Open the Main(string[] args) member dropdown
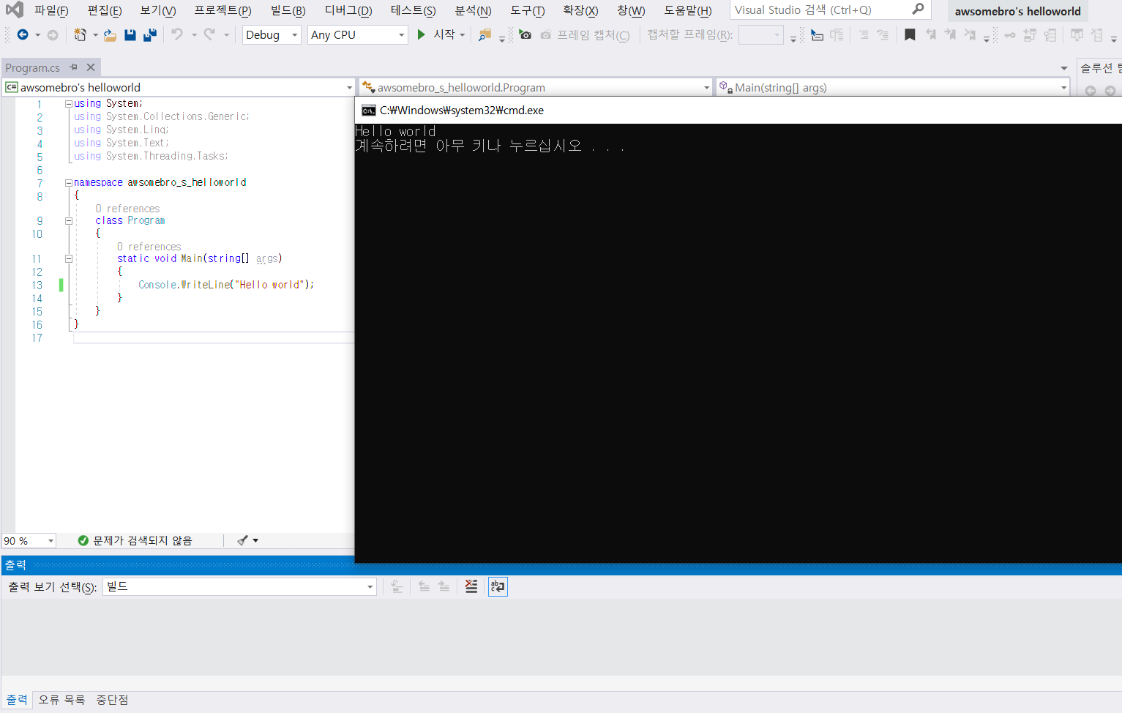Screen dimensions: 1122x713 pyautogui.click(x=893, y=87)
